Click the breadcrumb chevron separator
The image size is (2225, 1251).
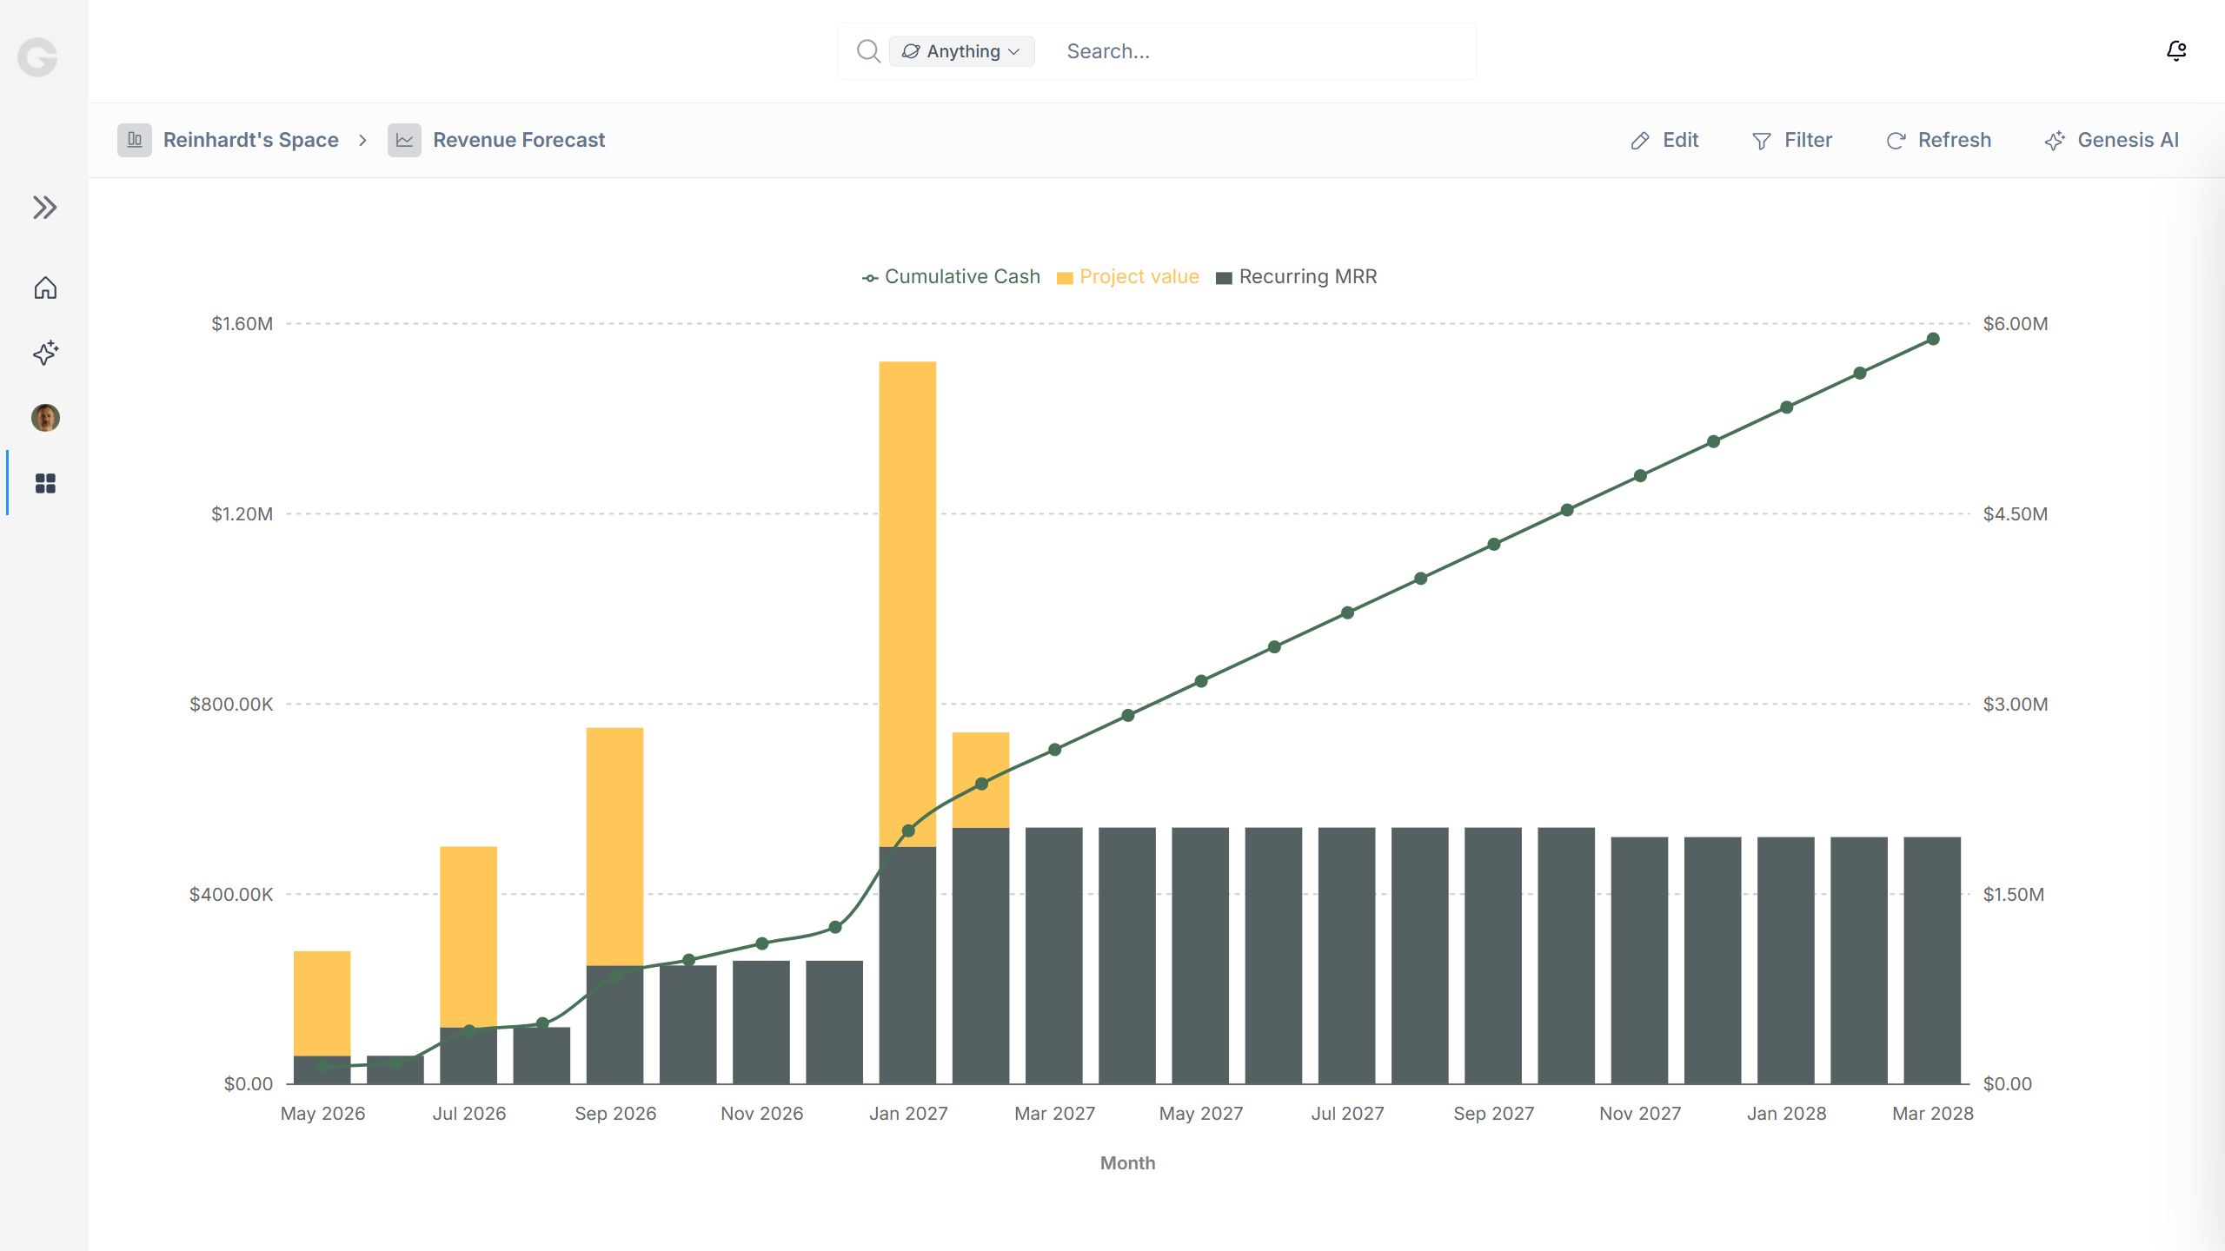point(363,140)
